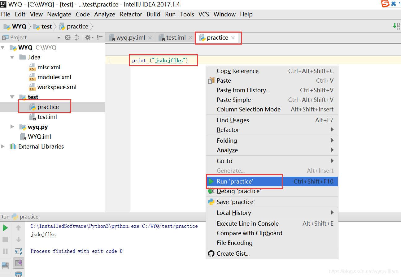
Task: Select Run 'practice' in context menu
Action: point(272,182)
